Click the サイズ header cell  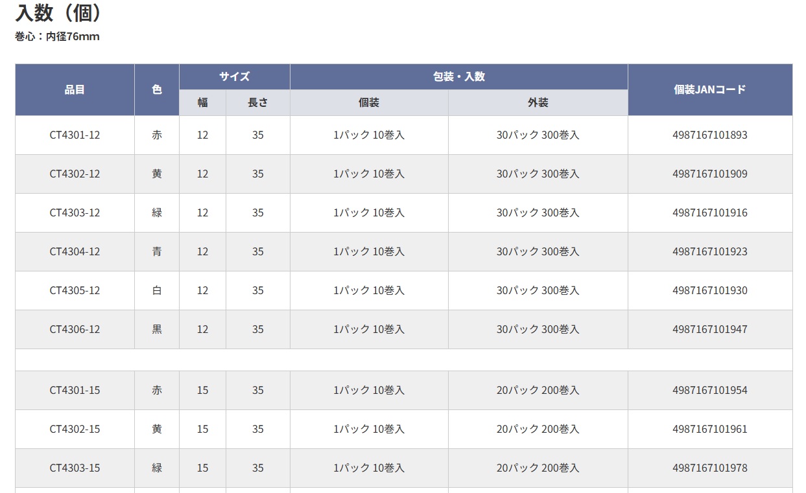point(234,76)
